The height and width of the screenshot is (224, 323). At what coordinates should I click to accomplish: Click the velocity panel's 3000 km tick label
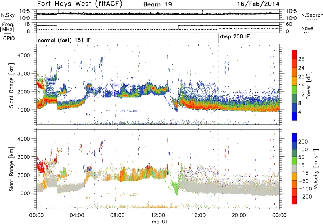click(x=23, y=157)
